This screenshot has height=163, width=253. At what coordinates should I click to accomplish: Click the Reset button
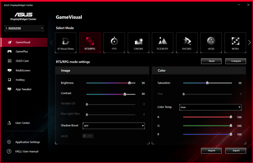click(x=211, y=61)
